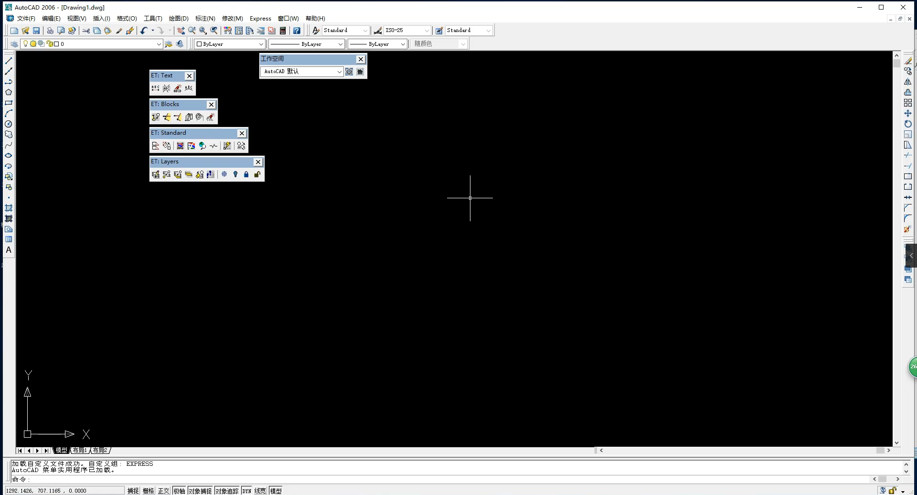Click the Layer Unlock open padlock icon

(257, 174)
